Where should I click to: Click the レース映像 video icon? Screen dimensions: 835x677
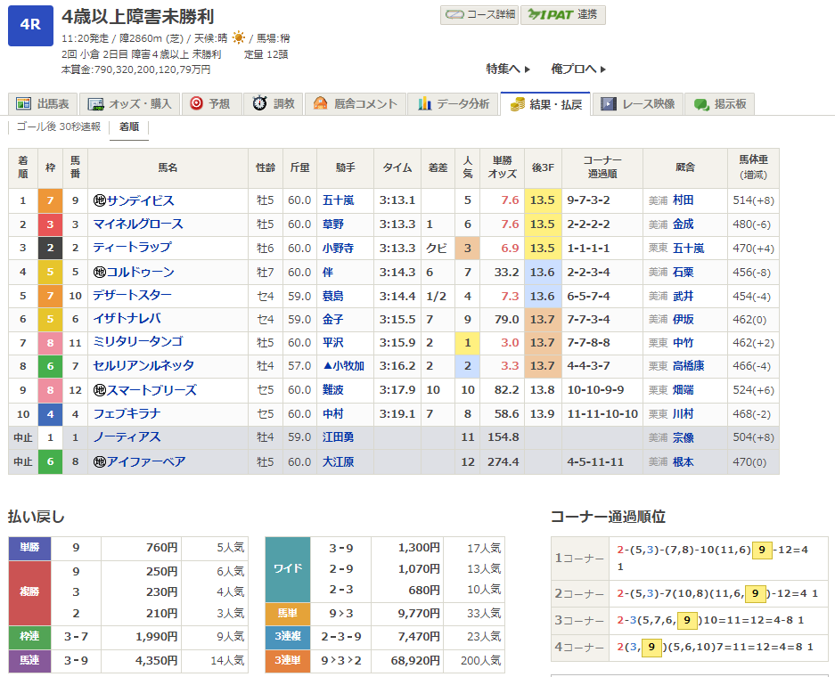tap(609, 104)
